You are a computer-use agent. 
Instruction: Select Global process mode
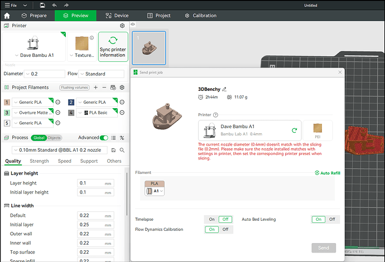click(x=39, y=138)
